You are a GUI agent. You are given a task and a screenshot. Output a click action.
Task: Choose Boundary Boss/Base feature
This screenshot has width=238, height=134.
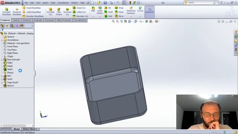[x=33, y=16]
